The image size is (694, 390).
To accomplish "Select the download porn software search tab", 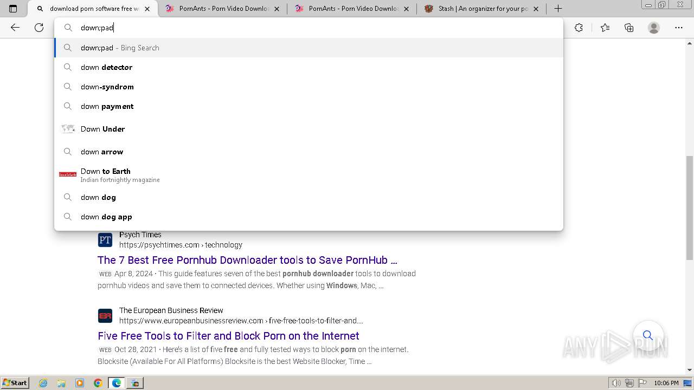I will pyautogui.click(x=88, y=9).
